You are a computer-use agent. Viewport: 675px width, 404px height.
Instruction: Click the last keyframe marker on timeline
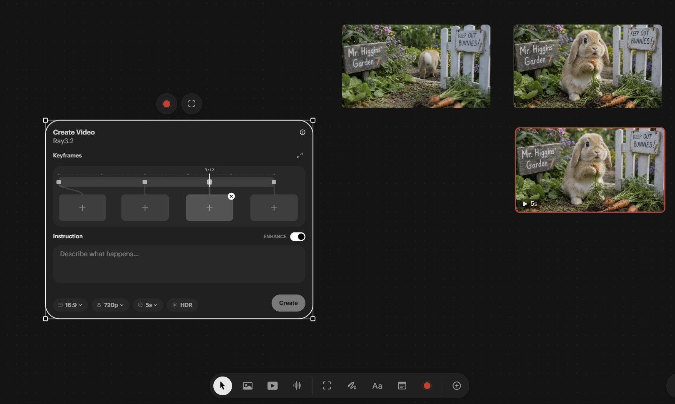[x=274, y=182]
